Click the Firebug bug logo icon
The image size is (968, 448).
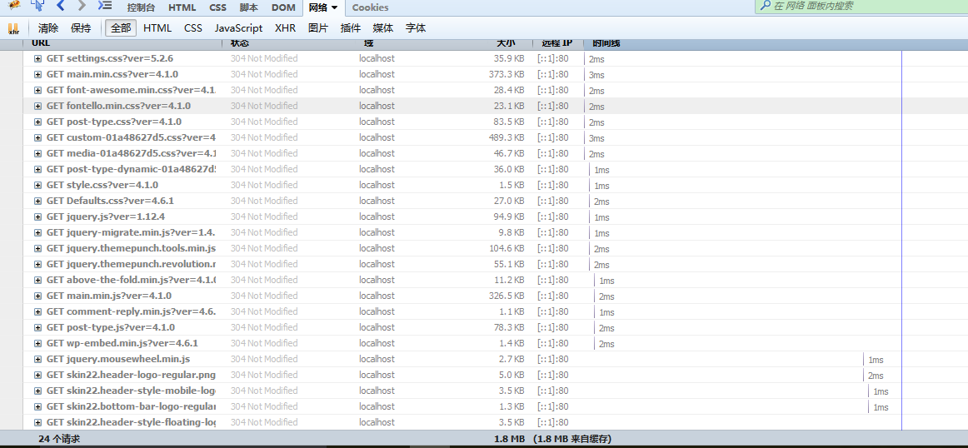click(x=14, y=5)
